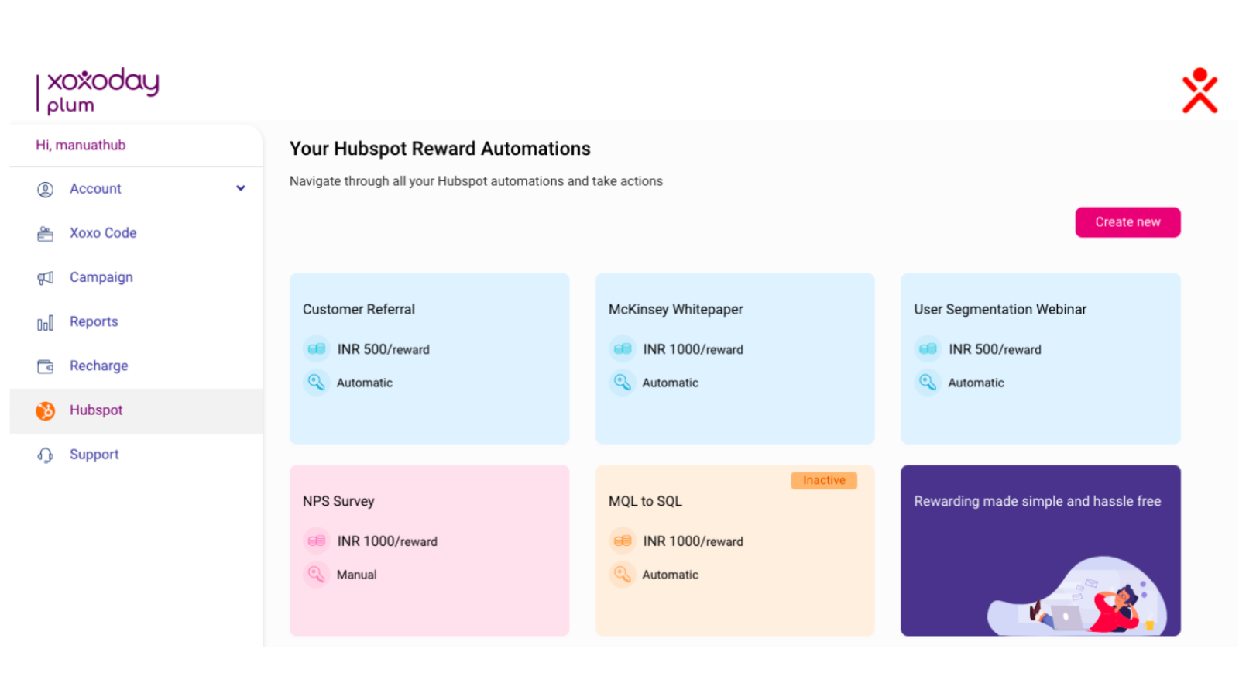Open the Campaign menu item

[101, 277]
